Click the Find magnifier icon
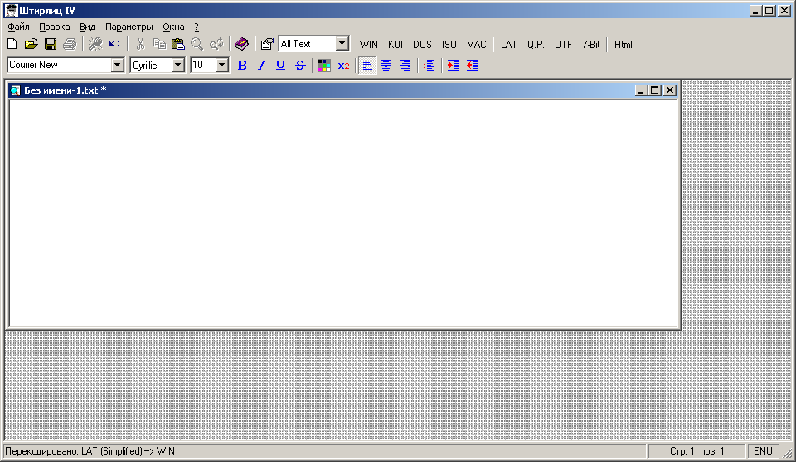 click(x=197, y=44)
